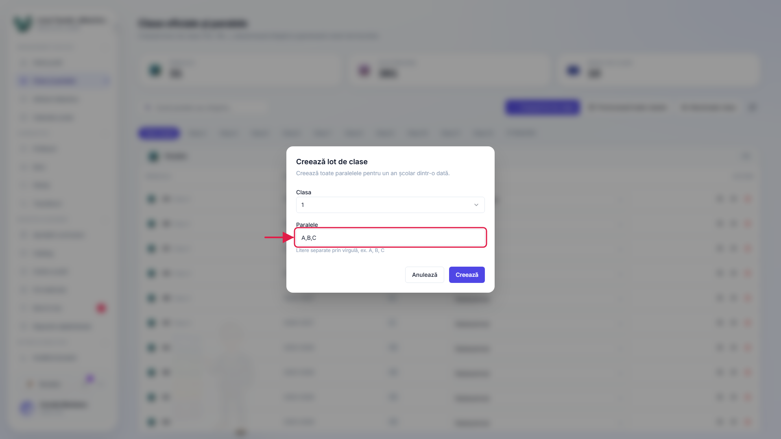Viewport: 781px width, 439px height.
Task: Open the user avatar at sidebar bottom
Action: coord(27,407)
